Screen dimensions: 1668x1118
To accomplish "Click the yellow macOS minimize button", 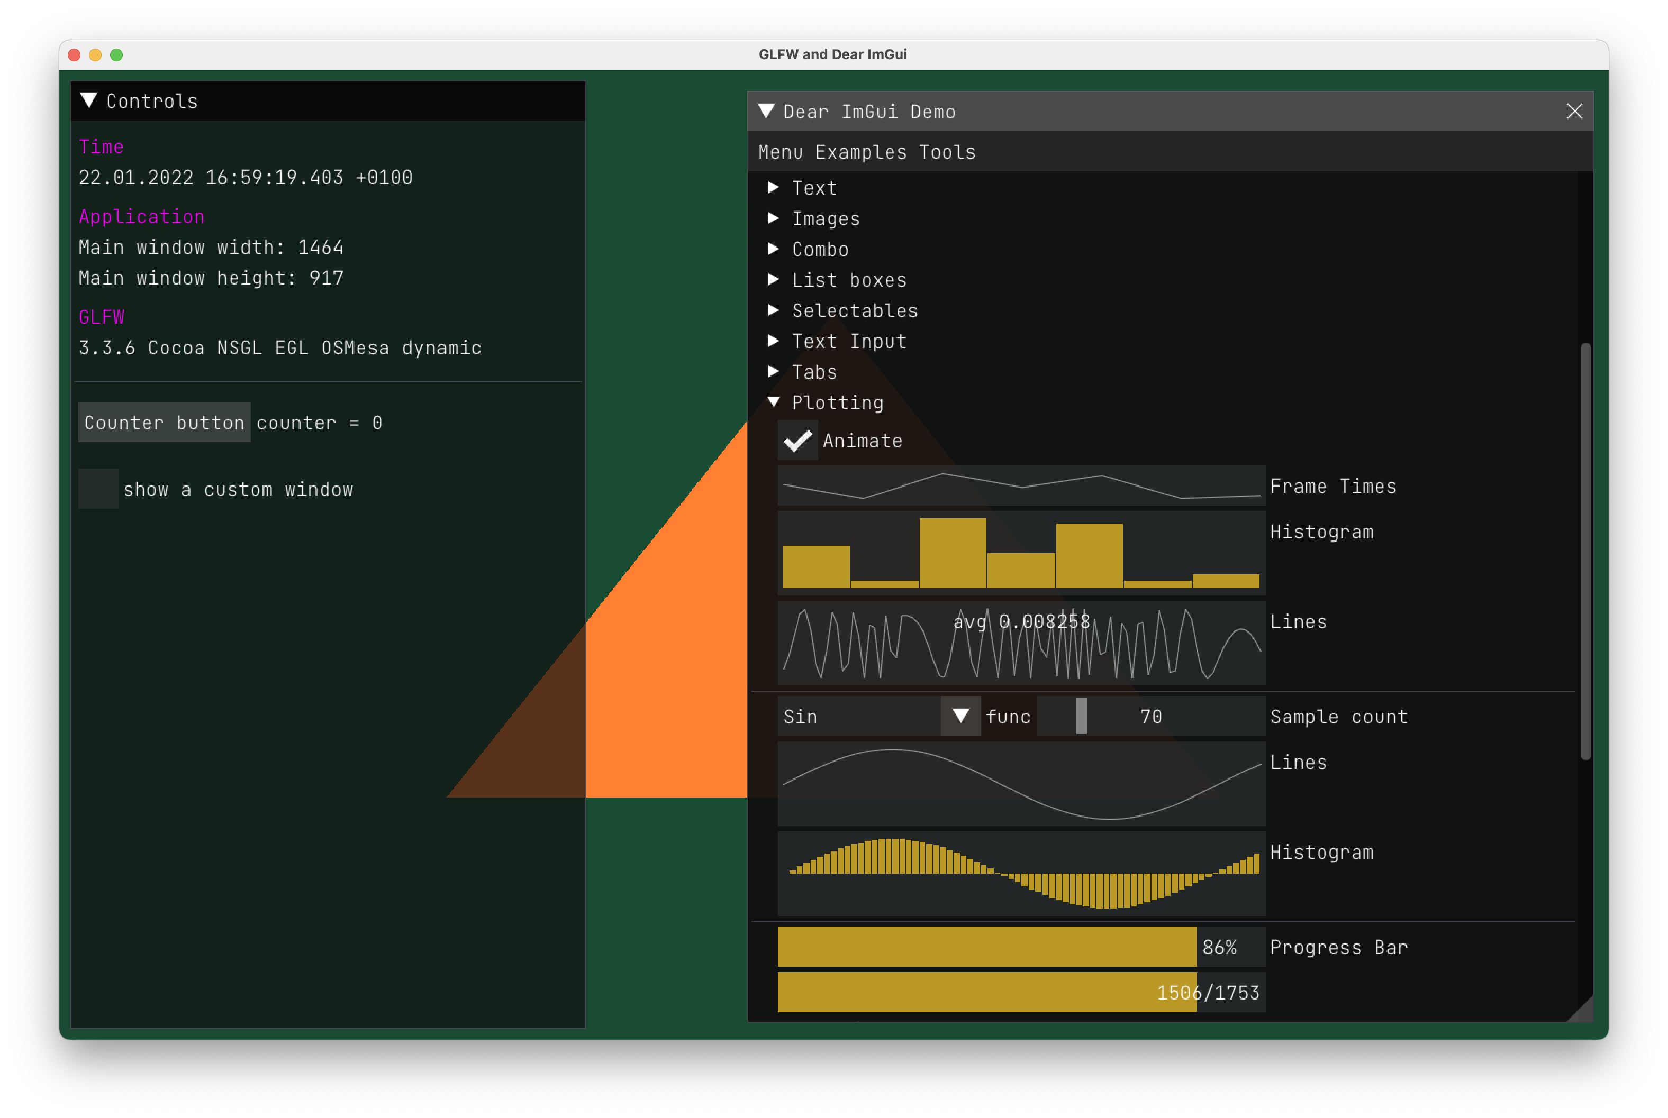I will point(95,55).
